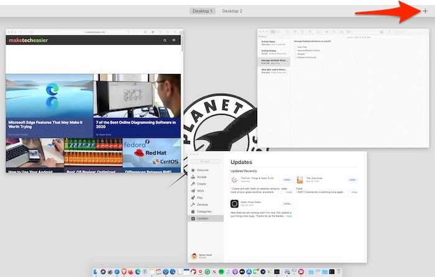Select the Article Status note
Screen dimensions: 435x277
coord(274,52)
